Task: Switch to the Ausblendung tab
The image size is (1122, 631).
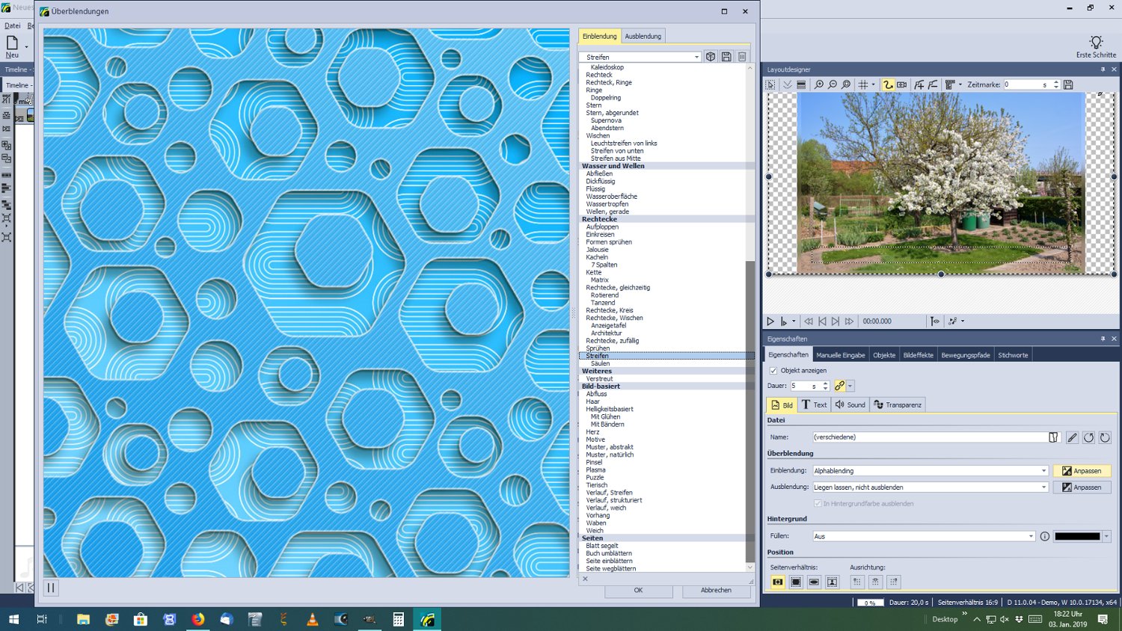Action: (x=643, y=36)
